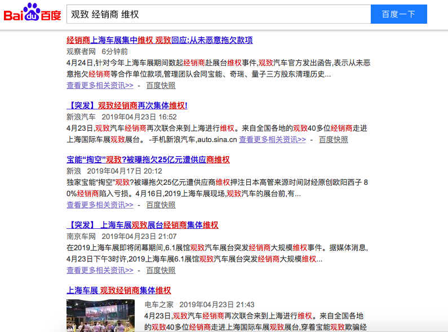The height and width of the screenshot is (332, 448).
Task: Open 百度快照 for the 新浪汽车 result
Action: (x=334, y=139)
